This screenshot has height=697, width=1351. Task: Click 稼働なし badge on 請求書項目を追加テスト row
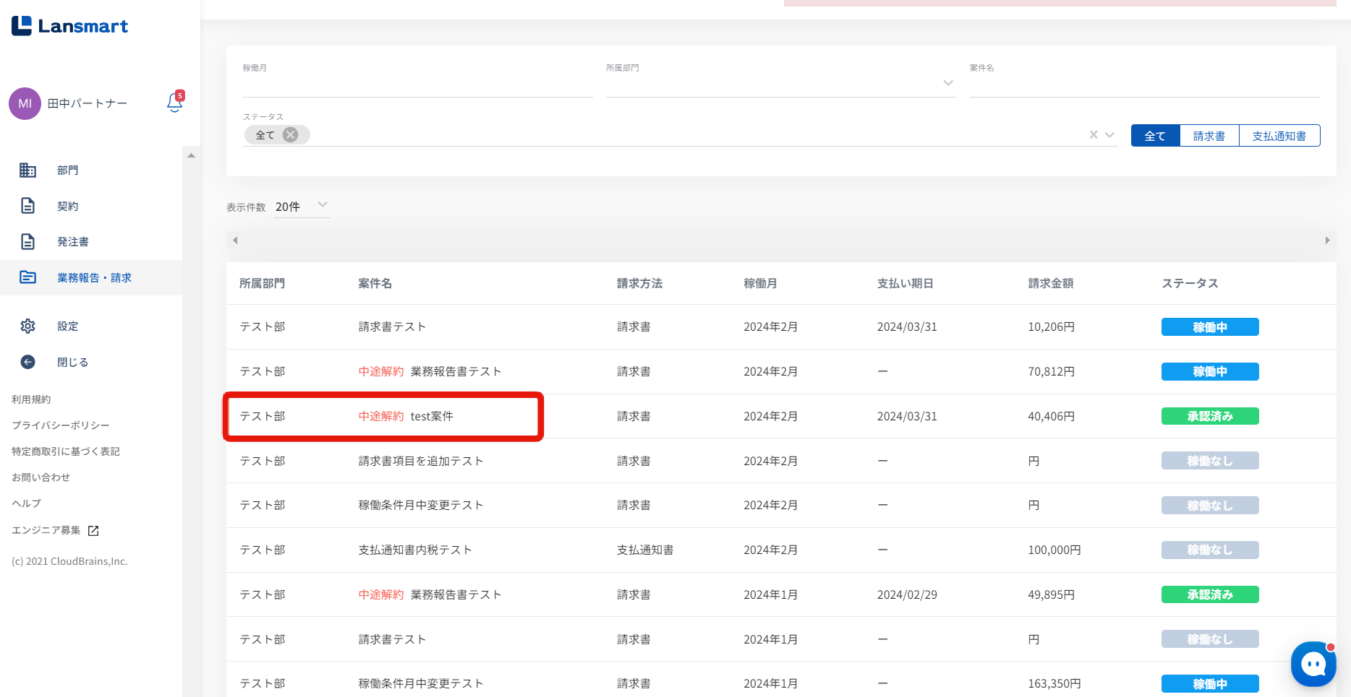1210,461
